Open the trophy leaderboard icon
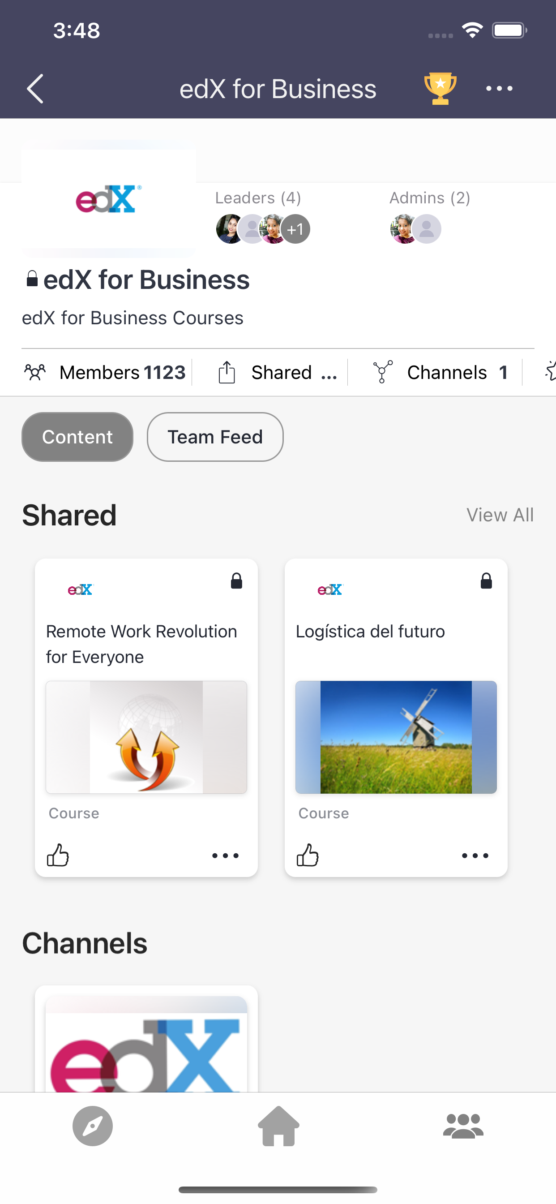Viewport: 556px width, 1204px height. point(440,88)
